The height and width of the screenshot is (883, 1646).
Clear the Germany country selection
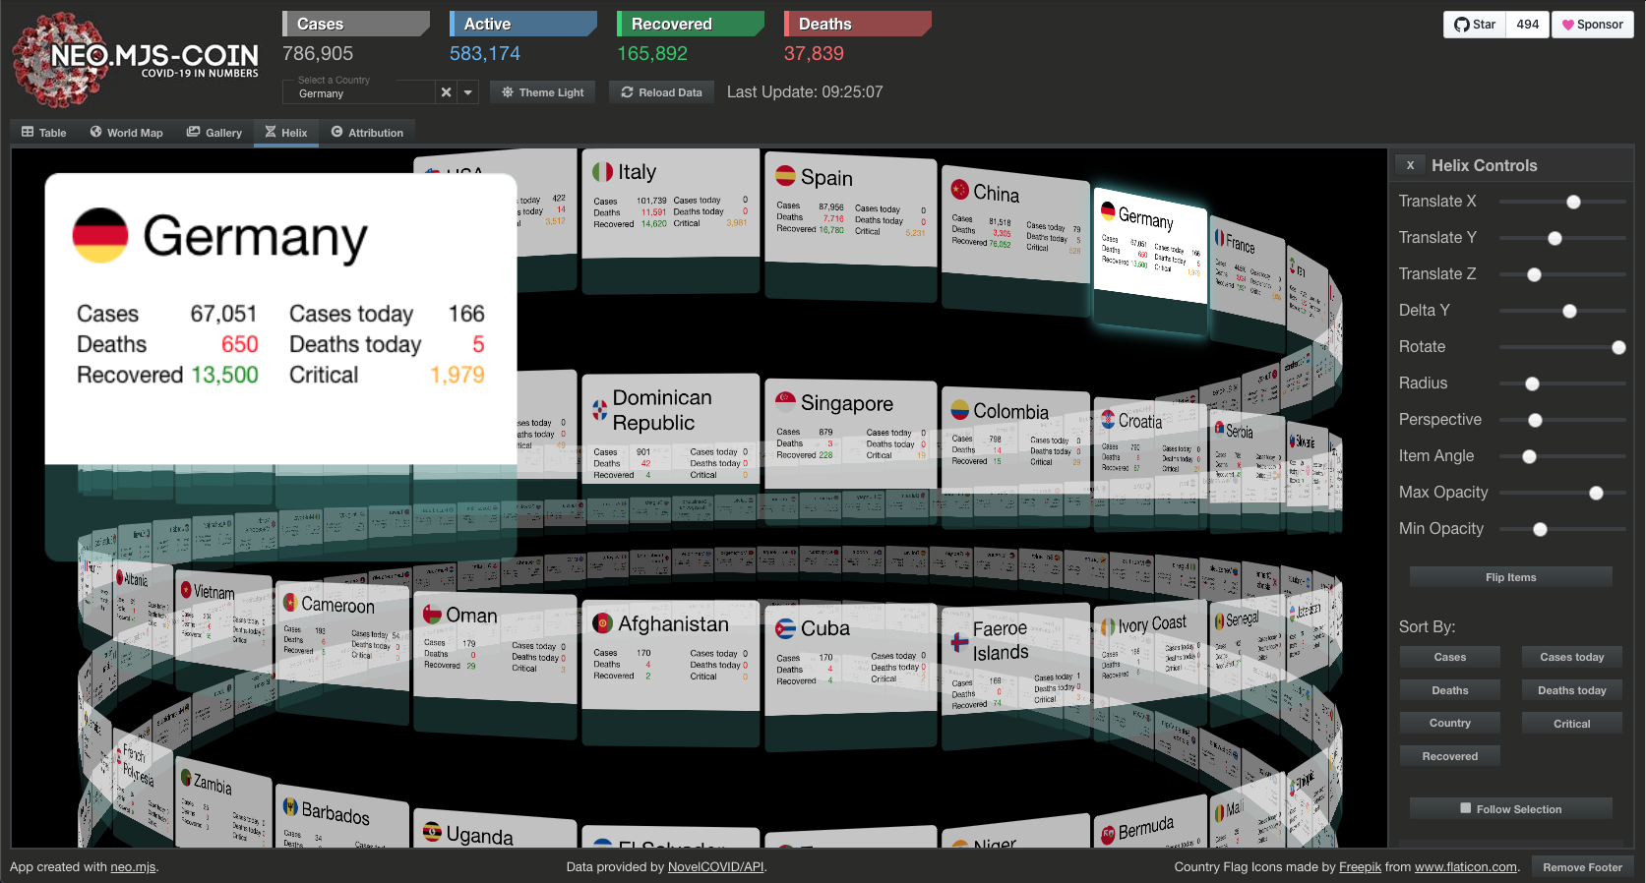(x=446, y=92)
